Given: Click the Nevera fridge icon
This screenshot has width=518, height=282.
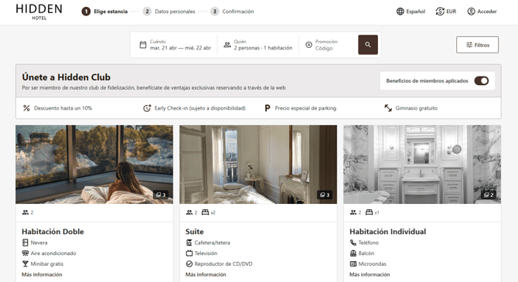Looking at the screenshot, I should point(25,243).
